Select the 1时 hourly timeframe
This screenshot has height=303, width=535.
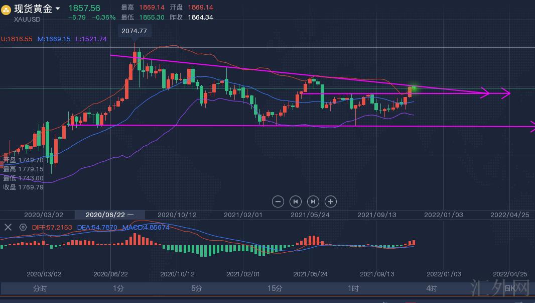[x=353, y=288]
